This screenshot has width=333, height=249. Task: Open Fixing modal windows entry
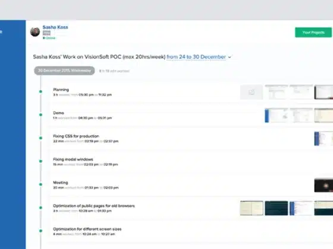point(73,159)
